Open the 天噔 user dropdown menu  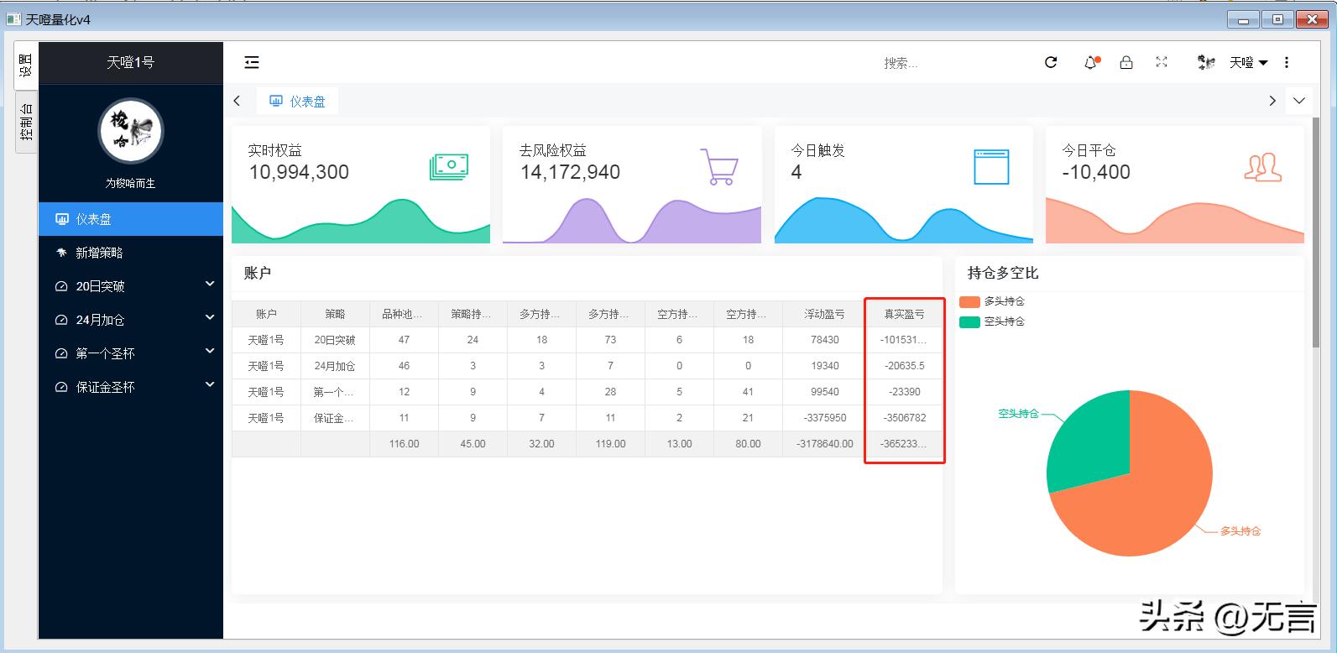click(x=1248, y=62)
